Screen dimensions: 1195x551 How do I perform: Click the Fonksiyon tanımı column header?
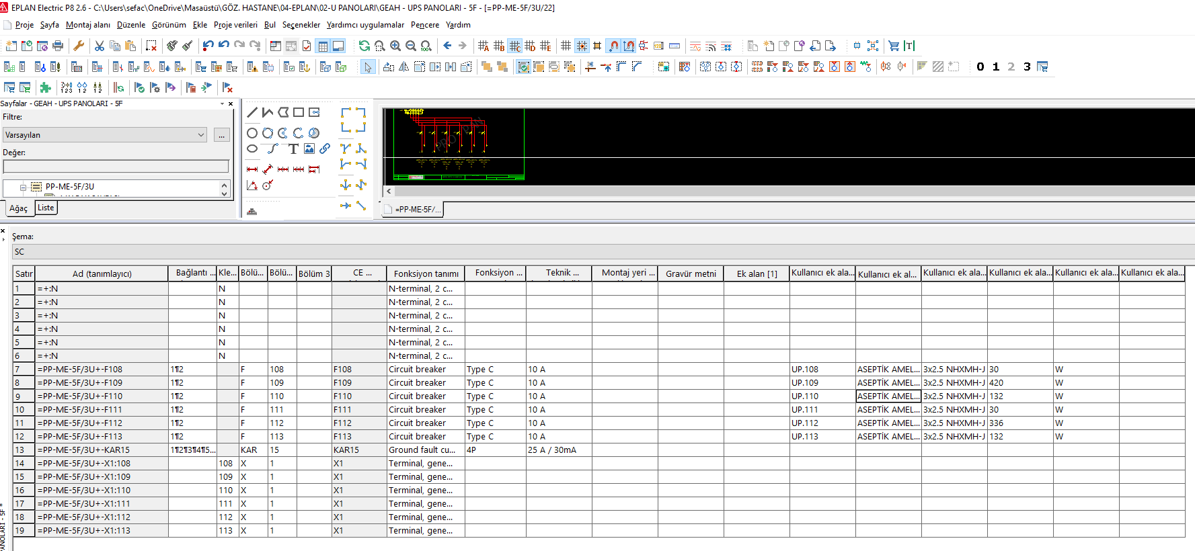pos(426,273)
